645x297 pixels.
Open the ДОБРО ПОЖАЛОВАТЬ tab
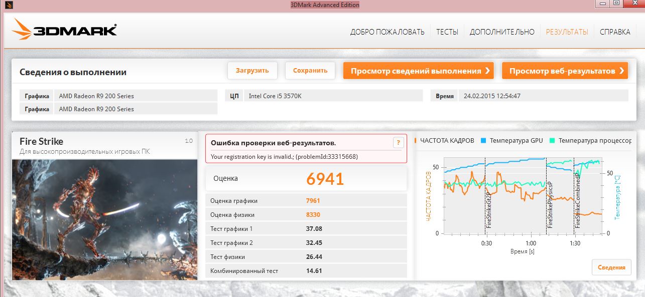(x=387, y=32)
